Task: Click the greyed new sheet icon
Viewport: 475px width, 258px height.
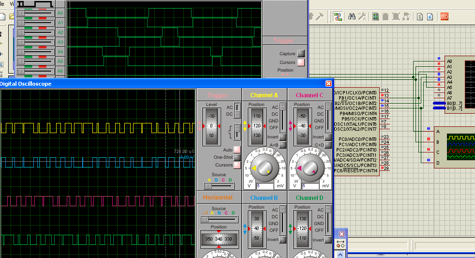Action: pyautogui.click(x=386, y=16)
